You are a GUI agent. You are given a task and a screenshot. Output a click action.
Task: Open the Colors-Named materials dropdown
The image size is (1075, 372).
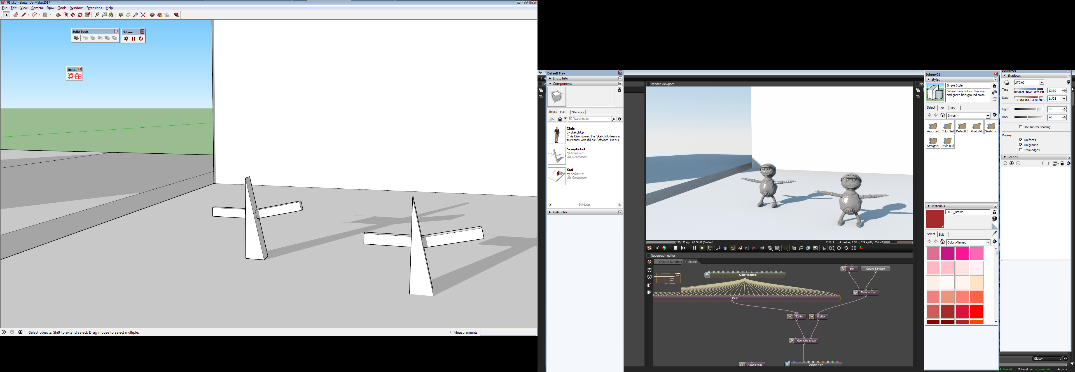point(988,242)
